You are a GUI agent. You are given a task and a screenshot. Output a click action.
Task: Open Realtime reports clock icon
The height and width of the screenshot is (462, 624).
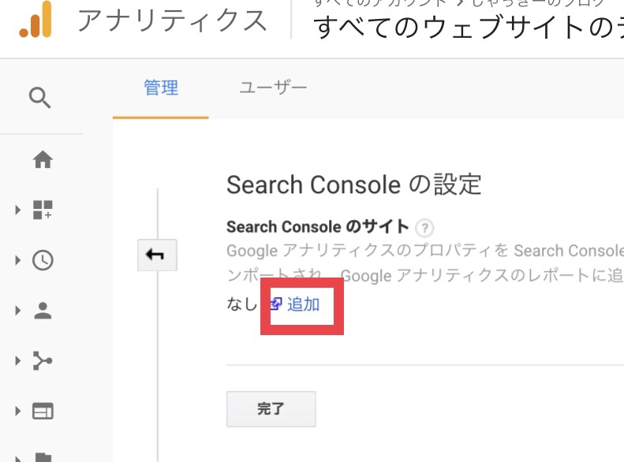click(43, 260)
